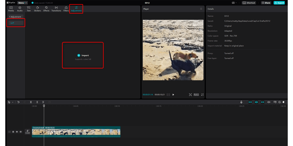
Task: Select the arrow selection tool
Action: [x=9, y=102]
